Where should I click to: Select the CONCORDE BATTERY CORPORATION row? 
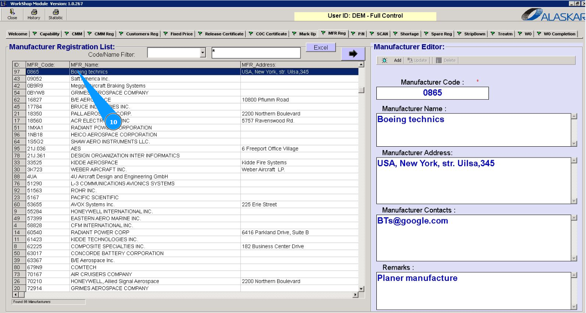coord(185,253)
